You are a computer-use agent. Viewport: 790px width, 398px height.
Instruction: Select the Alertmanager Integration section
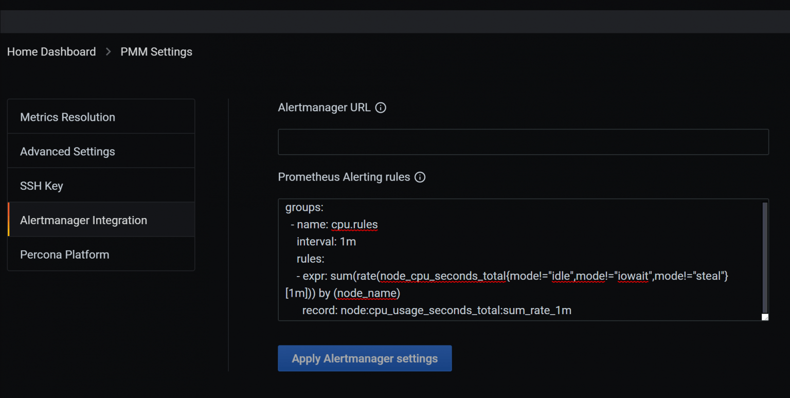(83, 220)
